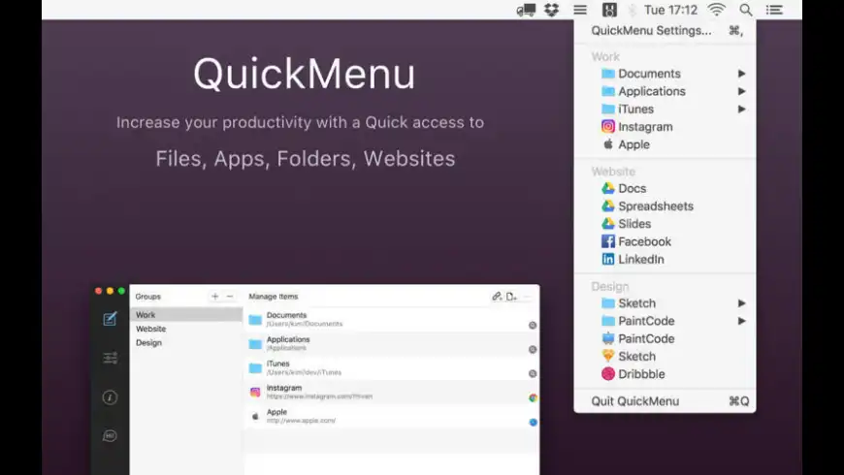Click the Safari browser badge on the Apple row

pyautogui.click(x=533, y=423)
